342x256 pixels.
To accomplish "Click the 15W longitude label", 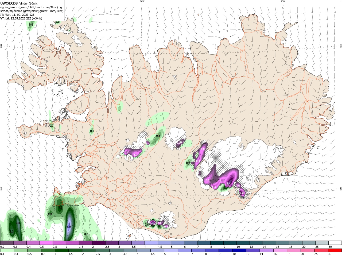I will [283, 1].
